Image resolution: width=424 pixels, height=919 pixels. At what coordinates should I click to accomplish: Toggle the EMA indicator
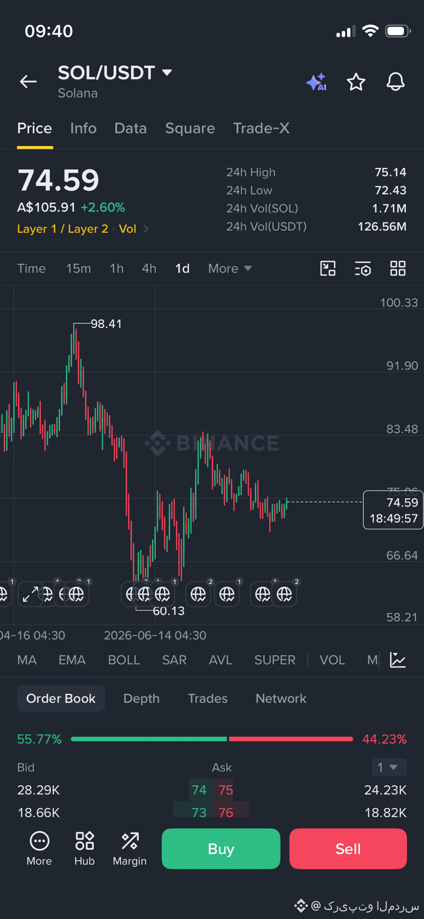tap(72, 660)
